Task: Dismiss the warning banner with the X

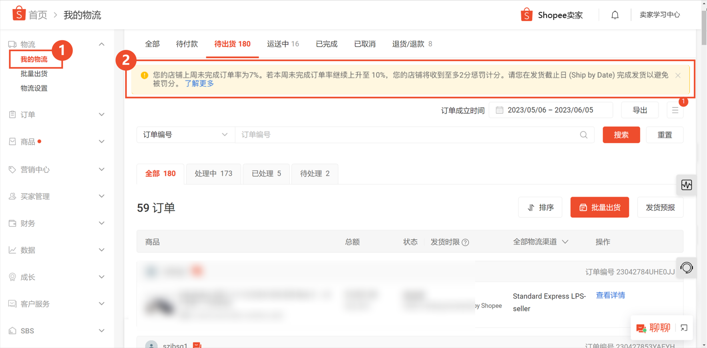Action: [678, 75]
